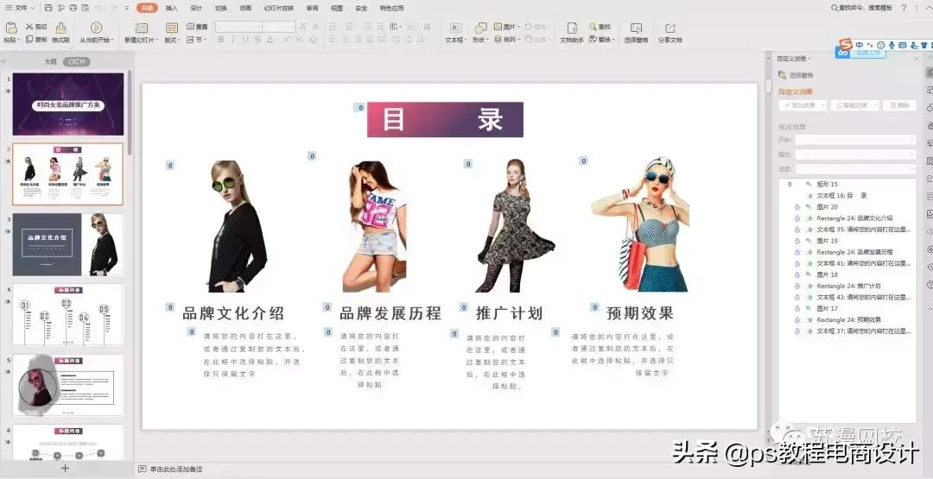
Task: Click the notes area 单击此处添加备注
Action: pyautogui.click(x=176, y=469)
